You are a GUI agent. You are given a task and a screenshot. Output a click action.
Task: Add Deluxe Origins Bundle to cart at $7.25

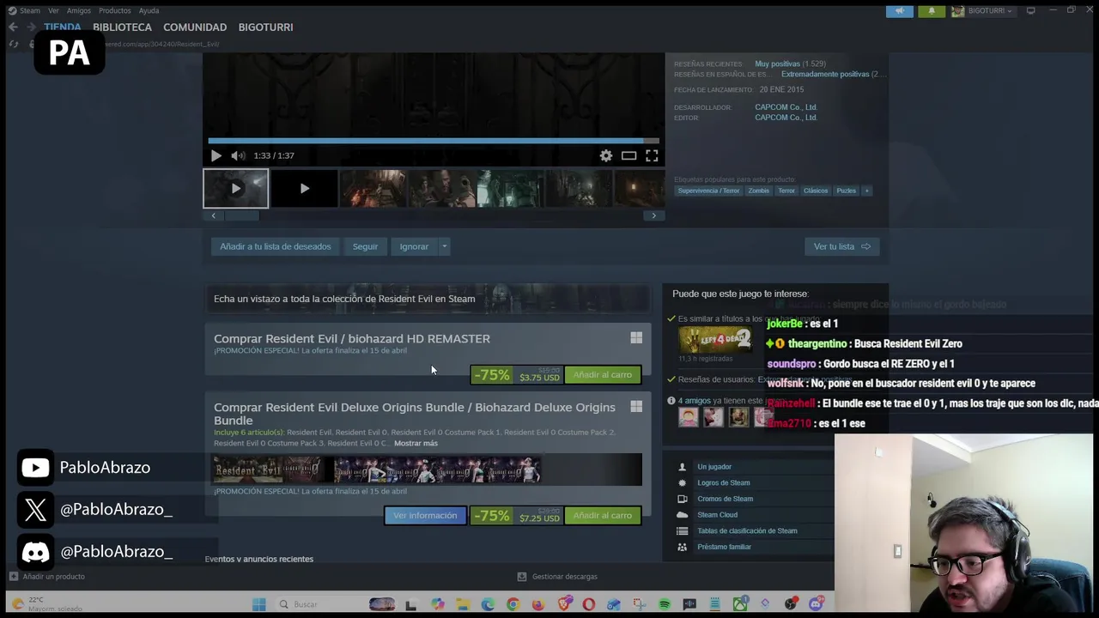tap(602, 516)
